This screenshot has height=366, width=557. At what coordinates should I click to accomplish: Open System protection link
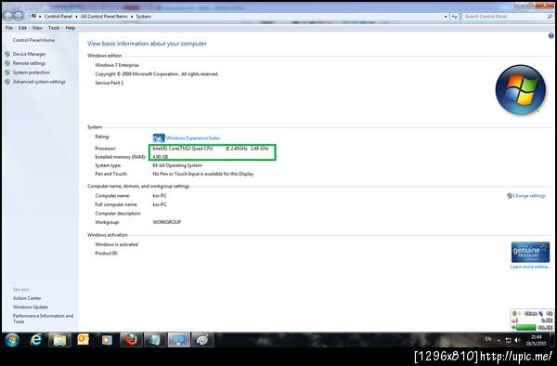32,72
